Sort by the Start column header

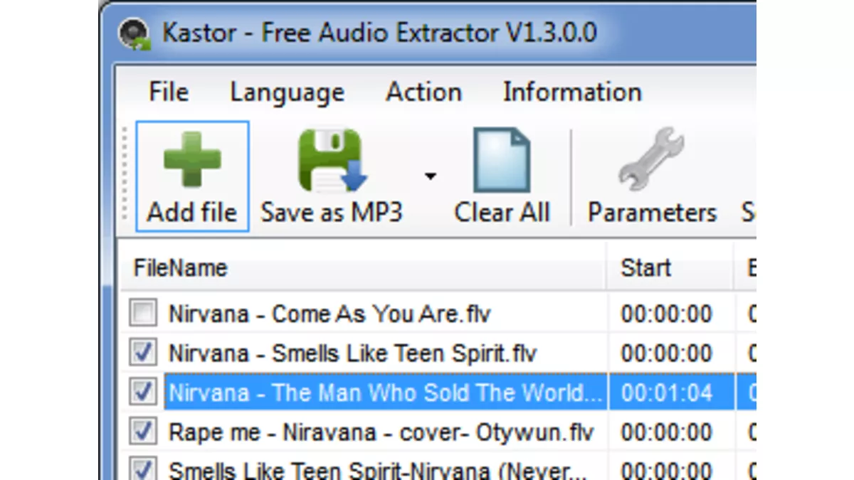tap(670, 267)
